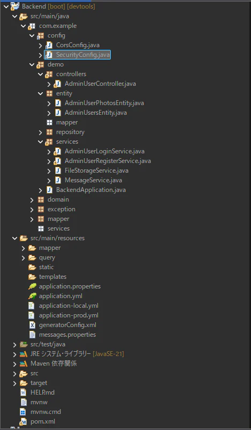Click the domain package icon
Viewport: 251px width, 430px height.
(41, 199)
